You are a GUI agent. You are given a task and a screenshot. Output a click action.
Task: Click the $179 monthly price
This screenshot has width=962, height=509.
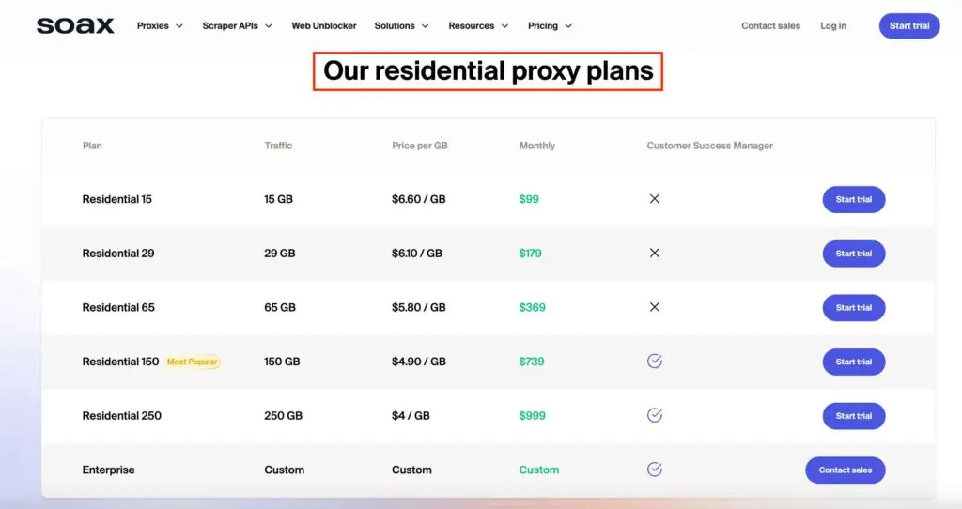530,254
